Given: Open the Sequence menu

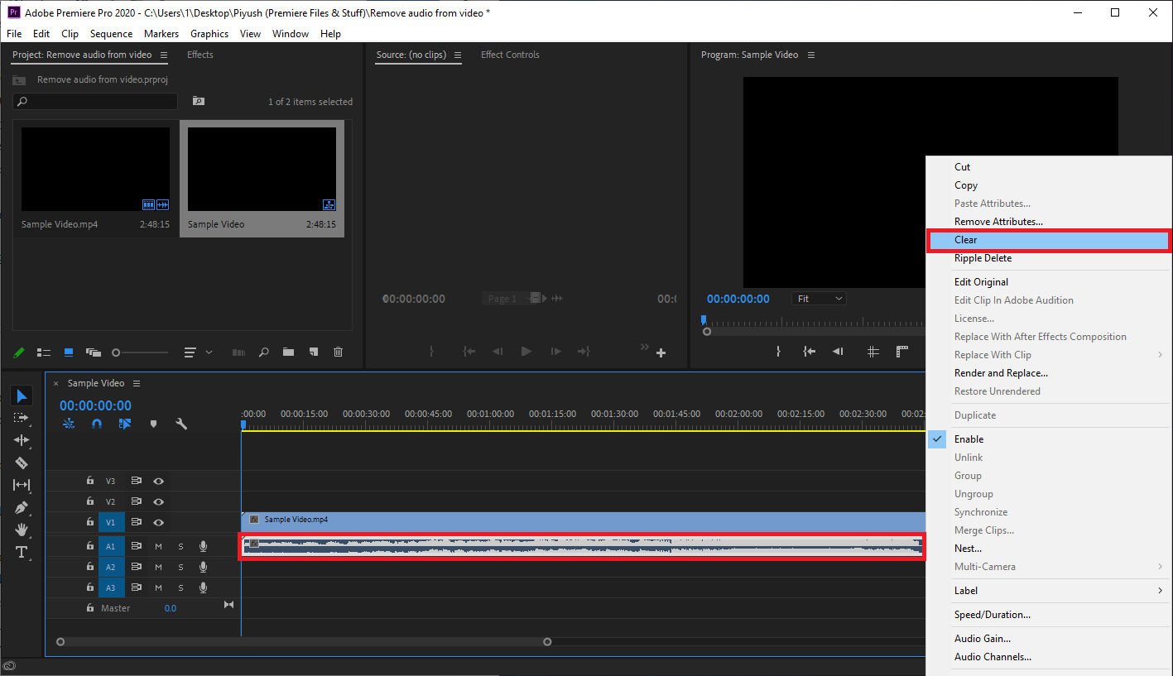Looking at the screenshot, I should (111, 34).
